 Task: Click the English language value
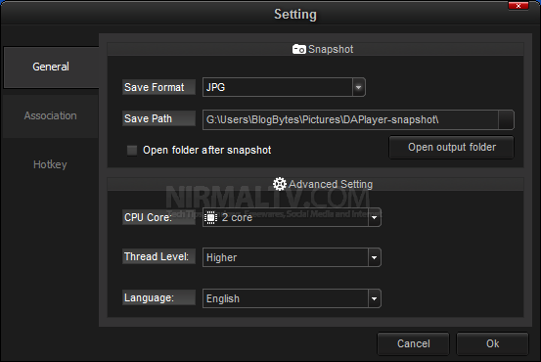pyautogui.click(x=223, y=298)
